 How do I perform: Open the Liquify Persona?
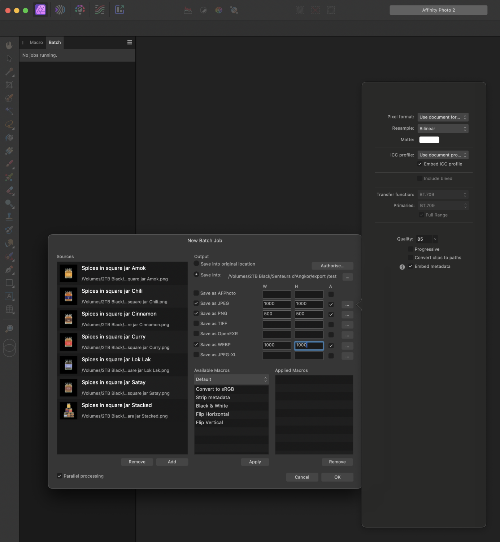coord(60,10)
